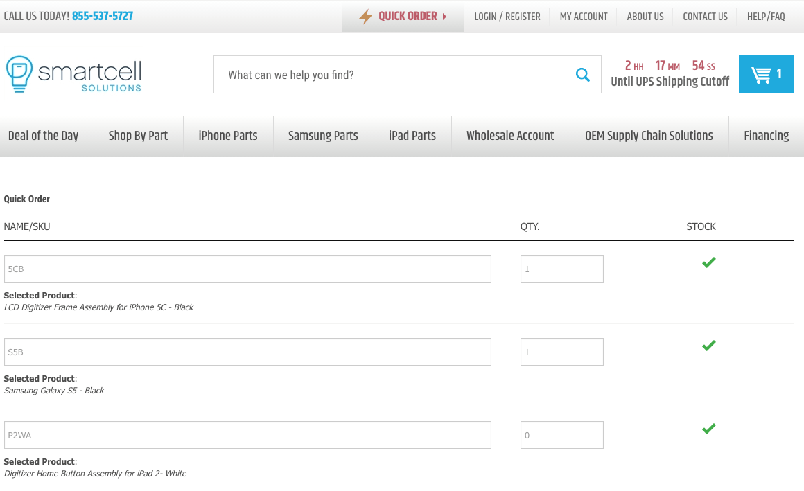The height and width of the screenshot is (491, 804).
Task: Click the quantity field for 5CB
Action: click(562, 269)
